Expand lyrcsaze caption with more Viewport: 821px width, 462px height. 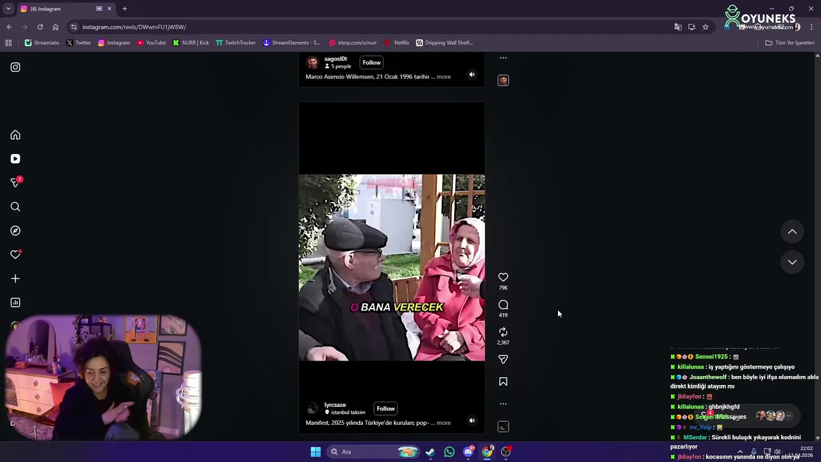(x=444, y=423)
